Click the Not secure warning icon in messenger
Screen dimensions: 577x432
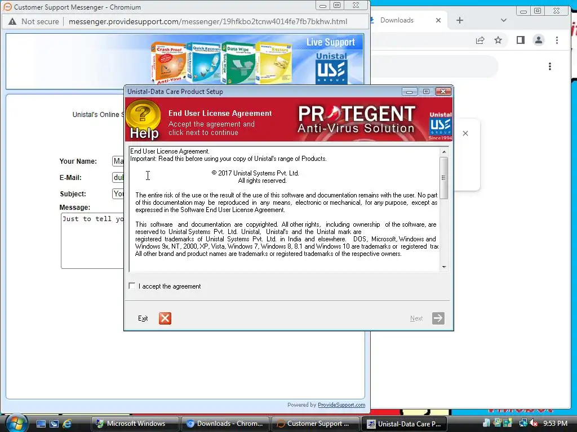click(x=12, y=22)
